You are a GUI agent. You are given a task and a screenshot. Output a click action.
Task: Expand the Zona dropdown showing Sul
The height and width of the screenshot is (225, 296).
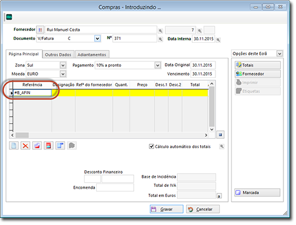click(63, 65)
